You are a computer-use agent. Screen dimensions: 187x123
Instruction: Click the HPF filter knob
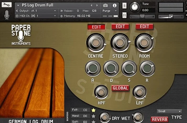(x=101, y=92)
